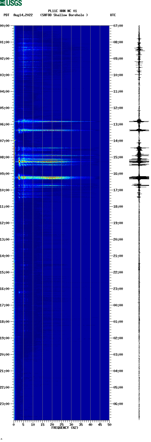This screenshot has height=442, width=151.
Task: Click the 00:00 PDT time label
Action: [x=5, y=26]
